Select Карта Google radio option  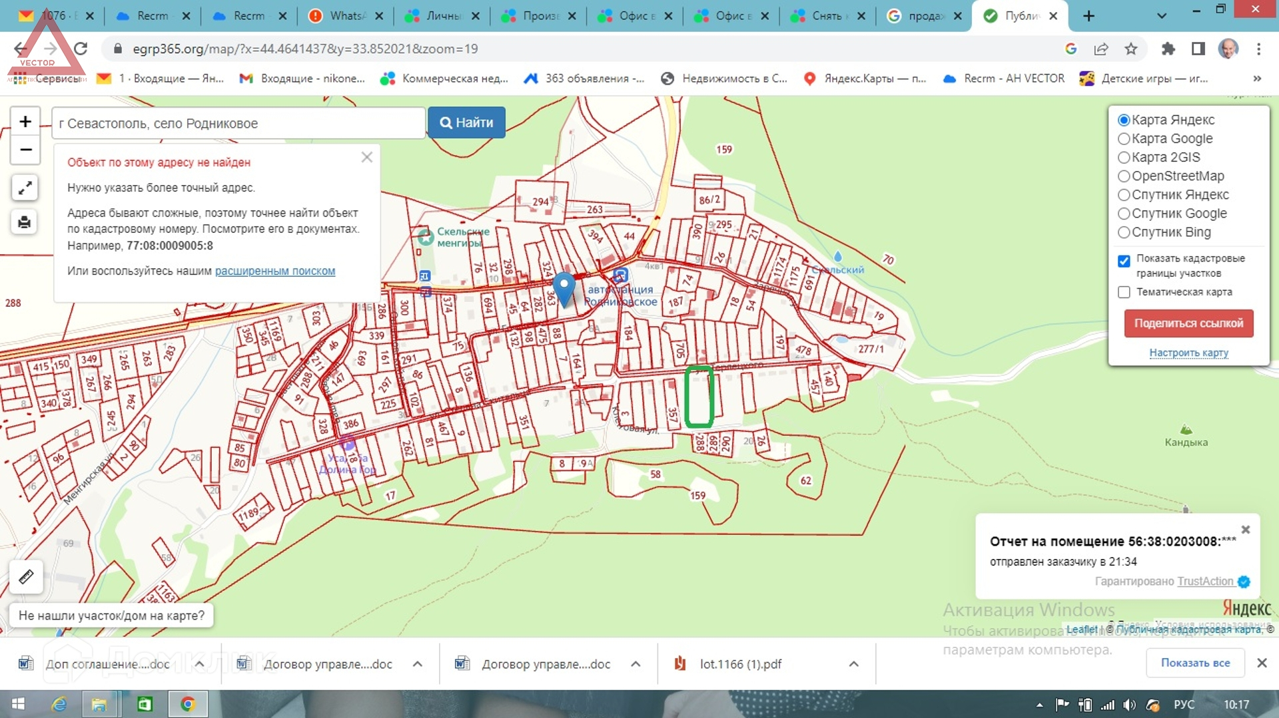(1124, 139)
